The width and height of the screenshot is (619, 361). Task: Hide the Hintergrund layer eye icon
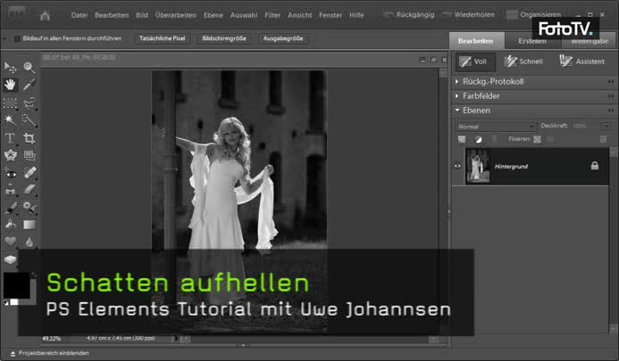(x=457, y=166)
